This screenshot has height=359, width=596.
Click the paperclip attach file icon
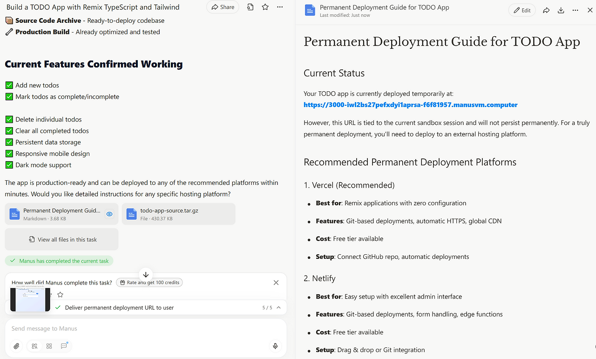(x=16, y=346)
